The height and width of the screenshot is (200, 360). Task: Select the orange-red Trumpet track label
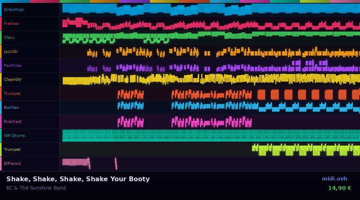point(12,94)
